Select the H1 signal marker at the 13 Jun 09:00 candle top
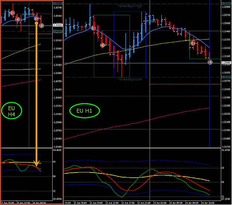 point(93,28)
